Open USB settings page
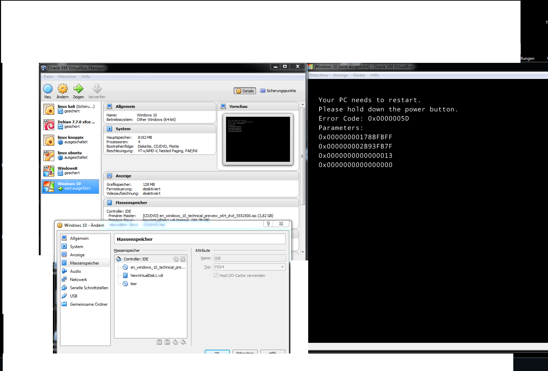 click(85, 296)
